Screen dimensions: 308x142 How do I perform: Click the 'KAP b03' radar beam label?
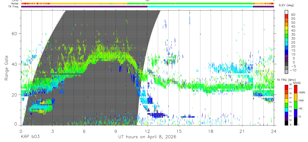[x=30, y=137]
